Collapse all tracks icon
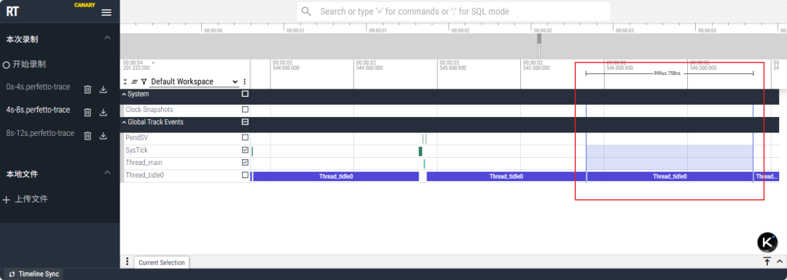 pyautogui.click(x=125, y=81)
